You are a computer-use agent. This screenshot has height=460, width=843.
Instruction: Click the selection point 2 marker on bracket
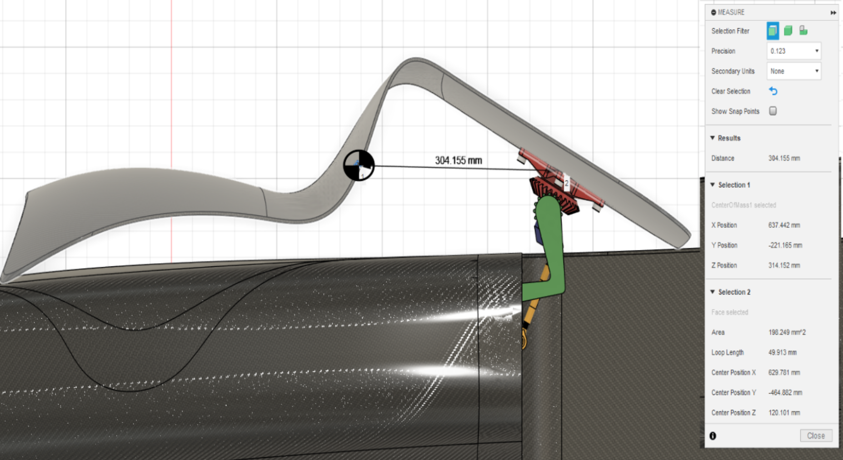566,183
